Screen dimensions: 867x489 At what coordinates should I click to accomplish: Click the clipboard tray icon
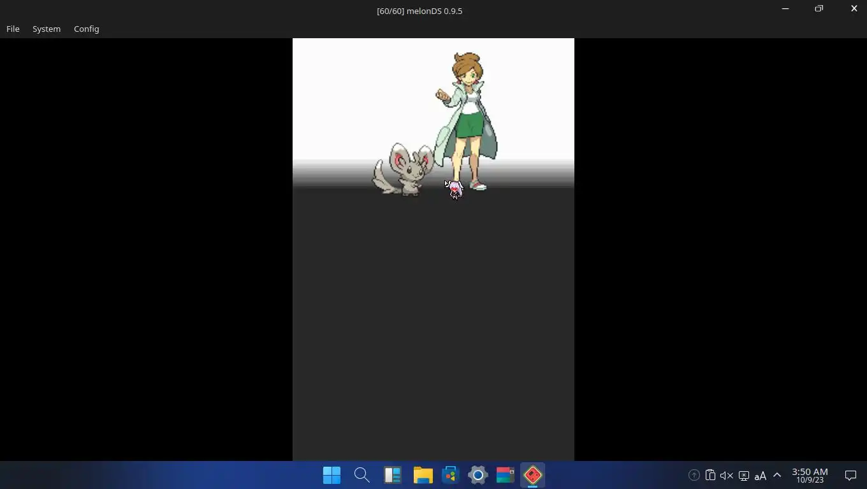tap(710, 475)
